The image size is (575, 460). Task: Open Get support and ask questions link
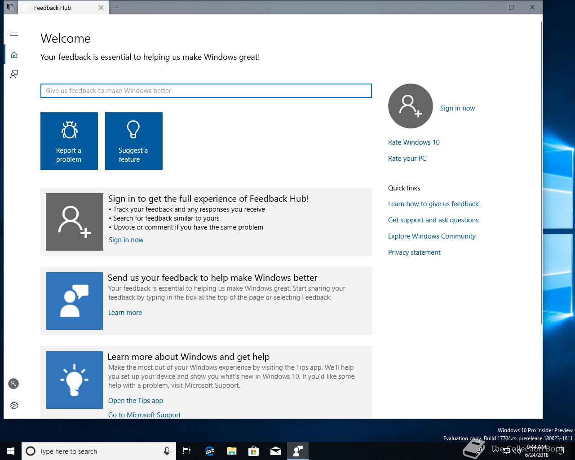(x=433, y=220)
